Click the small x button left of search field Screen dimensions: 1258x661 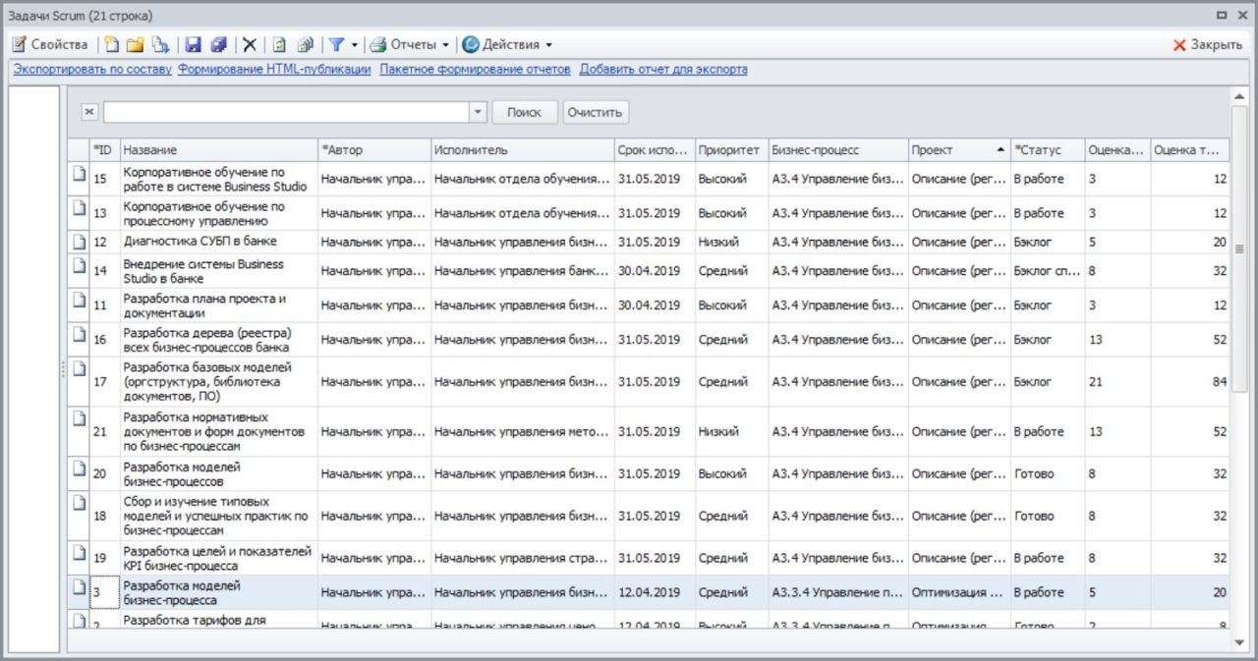89,112
